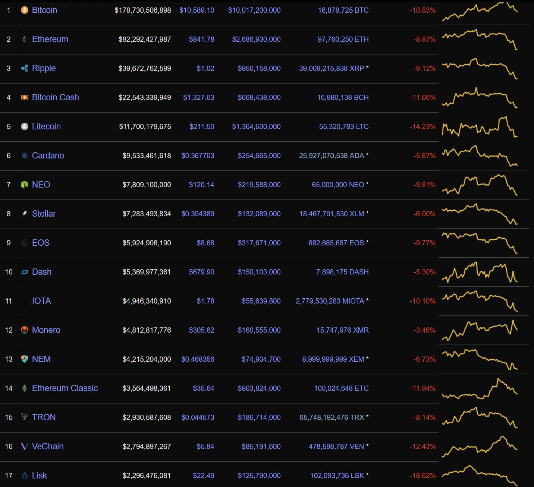Open Ripple's volume link $950,158,000
The image size is (534, 487).
[259, 68]
